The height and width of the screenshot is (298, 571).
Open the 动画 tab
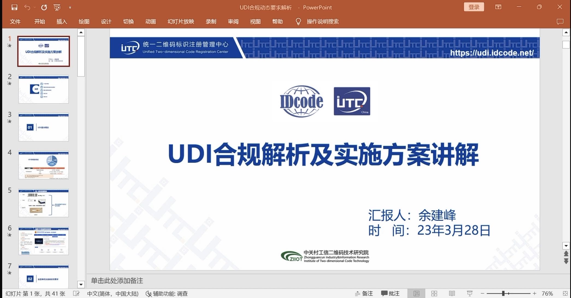[150, 22]
